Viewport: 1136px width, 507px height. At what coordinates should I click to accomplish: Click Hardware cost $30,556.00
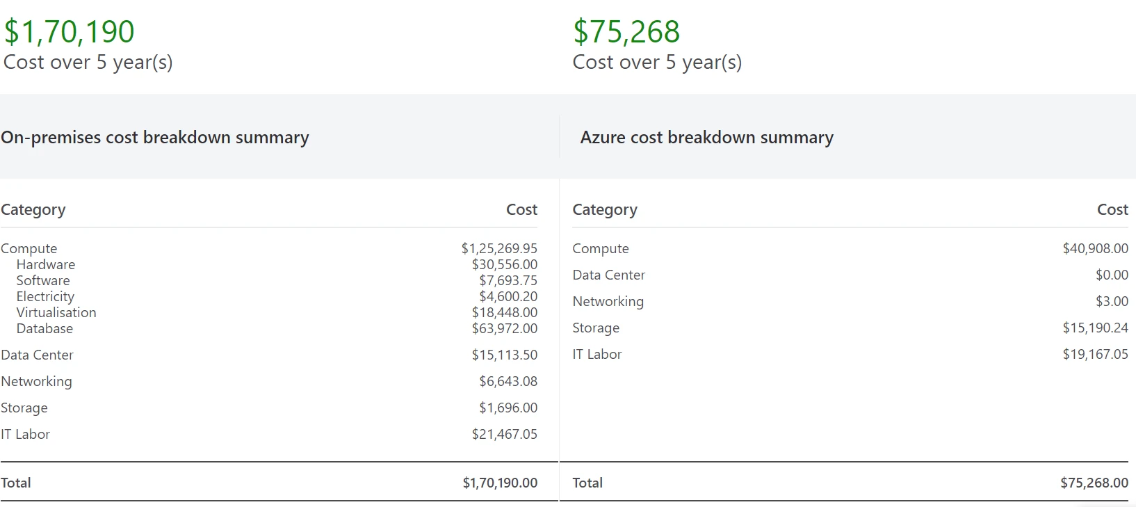pyautogui.click(x=505, y=264)
